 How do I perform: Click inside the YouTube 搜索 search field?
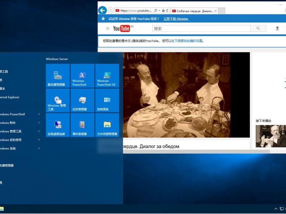(201, 29)
